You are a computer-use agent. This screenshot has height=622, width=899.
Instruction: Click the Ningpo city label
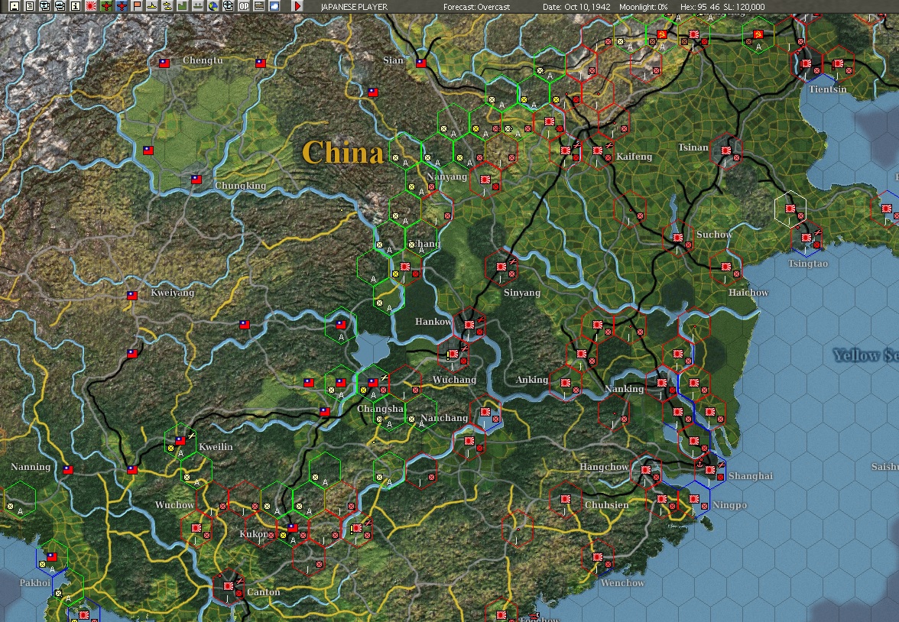point(729,505)
